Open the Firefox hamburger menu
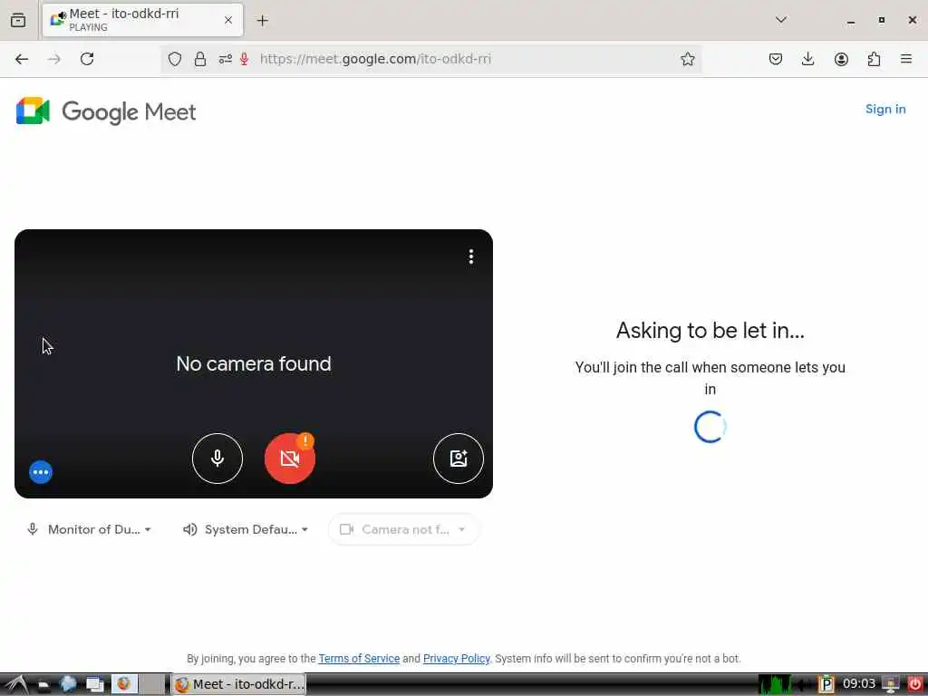 click(906, 59)
